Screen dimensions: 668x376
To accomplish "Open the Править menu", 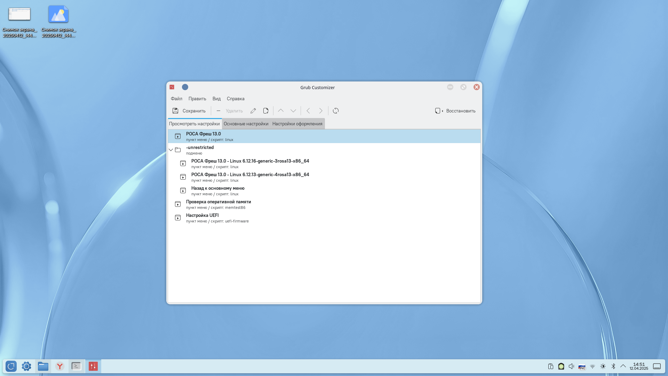I will point(197,99).
